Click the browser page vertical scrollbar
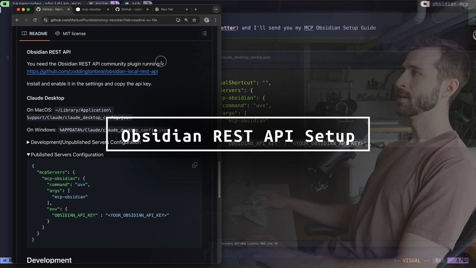 pyautogui.click(x=219, y=179)
